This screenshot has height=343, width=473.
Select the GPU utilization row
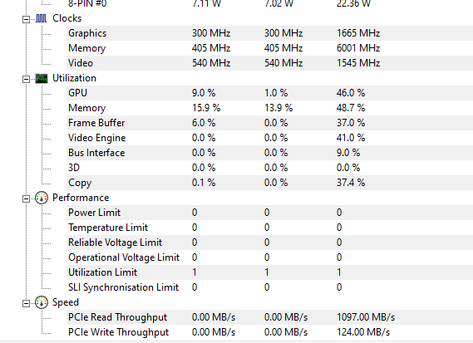click(269, 93)
